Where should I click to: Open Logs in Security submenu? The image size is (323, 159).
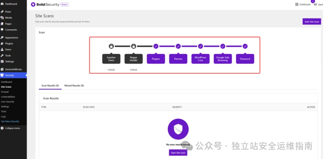3,116
